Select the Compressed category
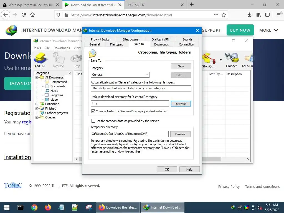Image resolution: width=284 pixels, height=213 pixels. click(x=59, y=82)
